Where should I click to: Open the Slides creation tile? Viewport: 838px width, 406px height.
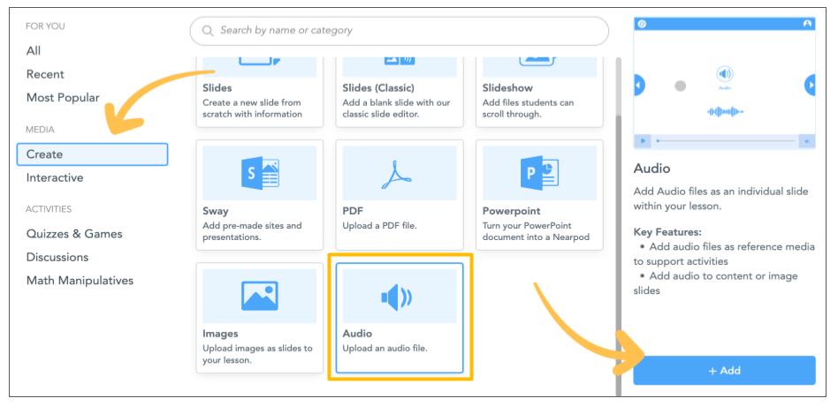[x=259, y=88]
